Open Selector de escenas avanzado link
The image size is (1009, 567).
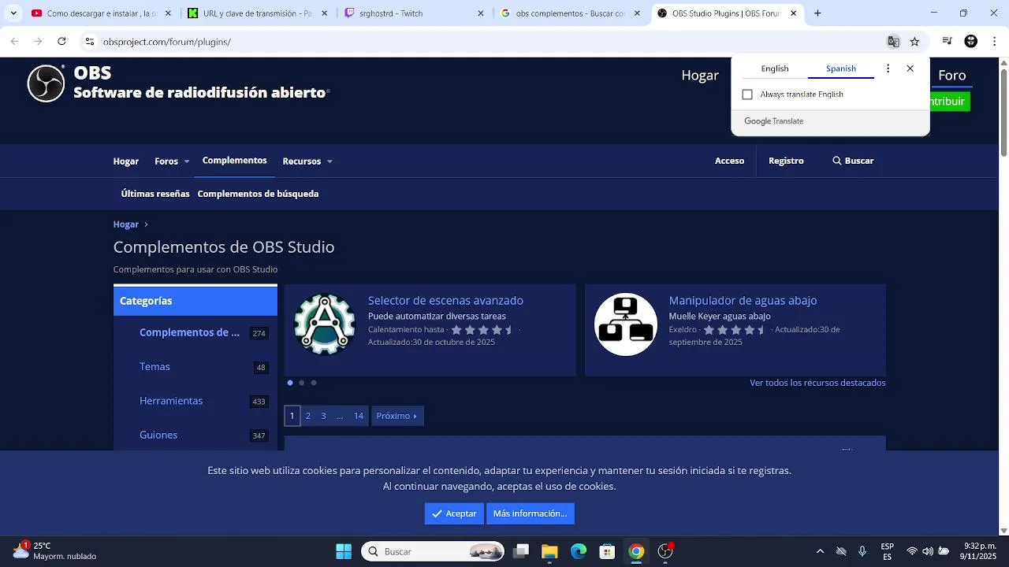(445, 301)
